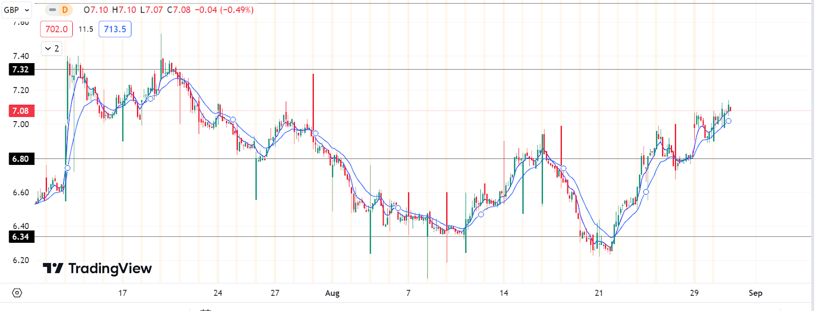Click the 21 date label on time axis

[599, 293]
